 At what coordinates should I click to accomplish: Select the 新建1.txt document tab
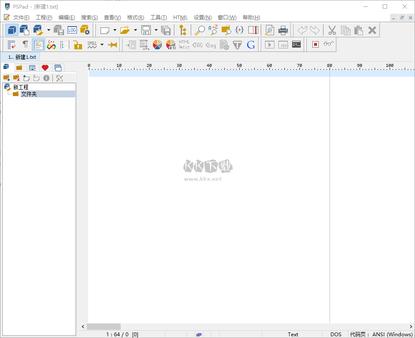pyautogui.click(x=21, y=57)
